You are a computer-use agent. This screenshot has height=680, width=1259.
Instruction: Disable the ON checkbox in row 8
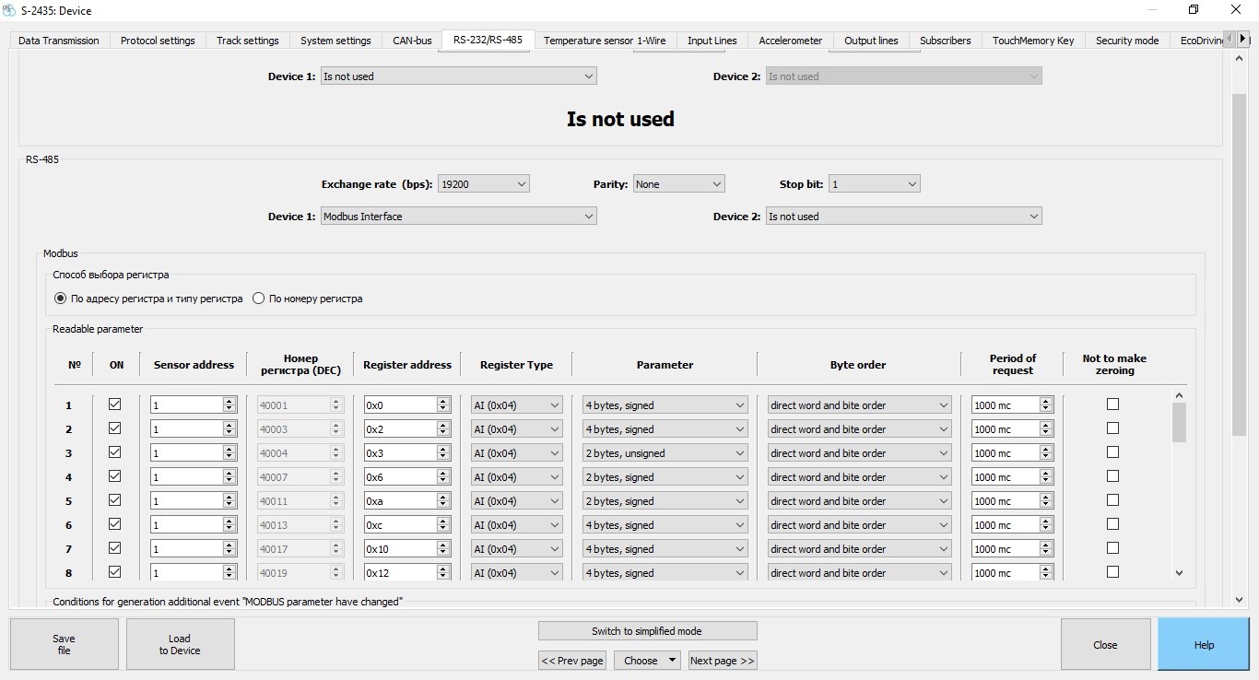click(x=114, y=571)
